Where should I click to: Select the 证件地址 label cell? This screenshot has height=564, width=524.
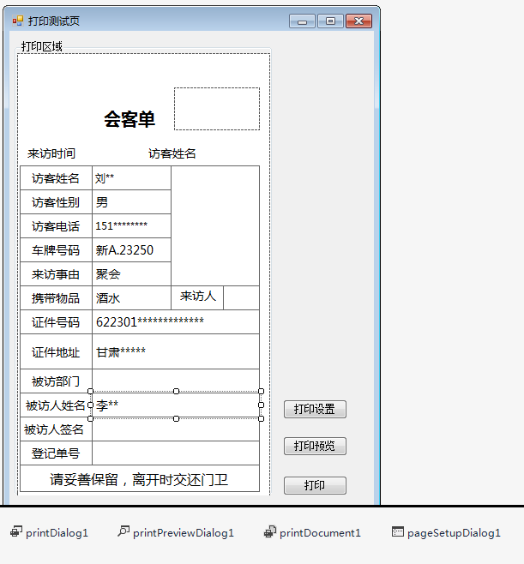(56, 351)
